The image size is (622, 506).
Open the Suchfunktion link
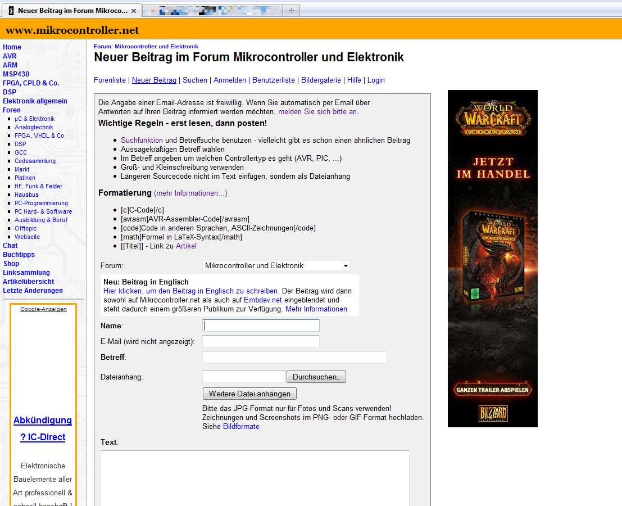coord(142,141)
